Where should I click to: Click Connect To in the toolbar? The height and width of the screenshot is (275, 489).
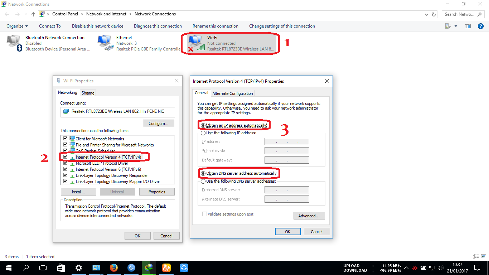pos(50,26)
